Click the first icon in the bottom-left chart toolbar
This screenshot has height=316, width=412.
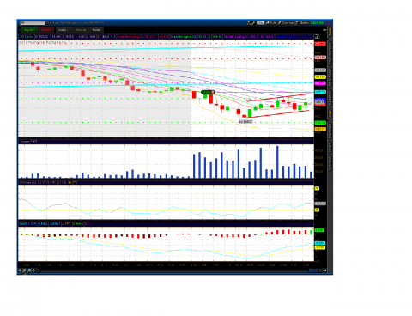(x=21, y=270)
